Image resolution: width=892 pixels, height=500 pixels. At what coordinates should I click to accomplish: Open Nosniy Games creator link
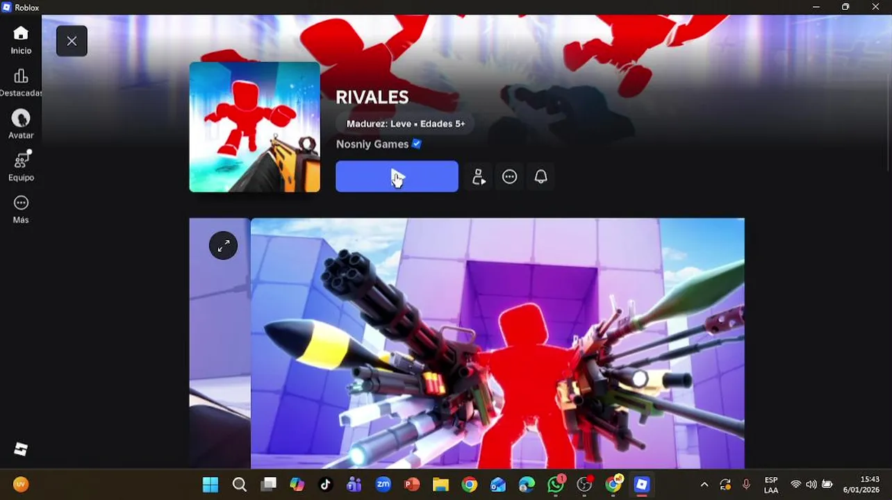click(372, 144)
